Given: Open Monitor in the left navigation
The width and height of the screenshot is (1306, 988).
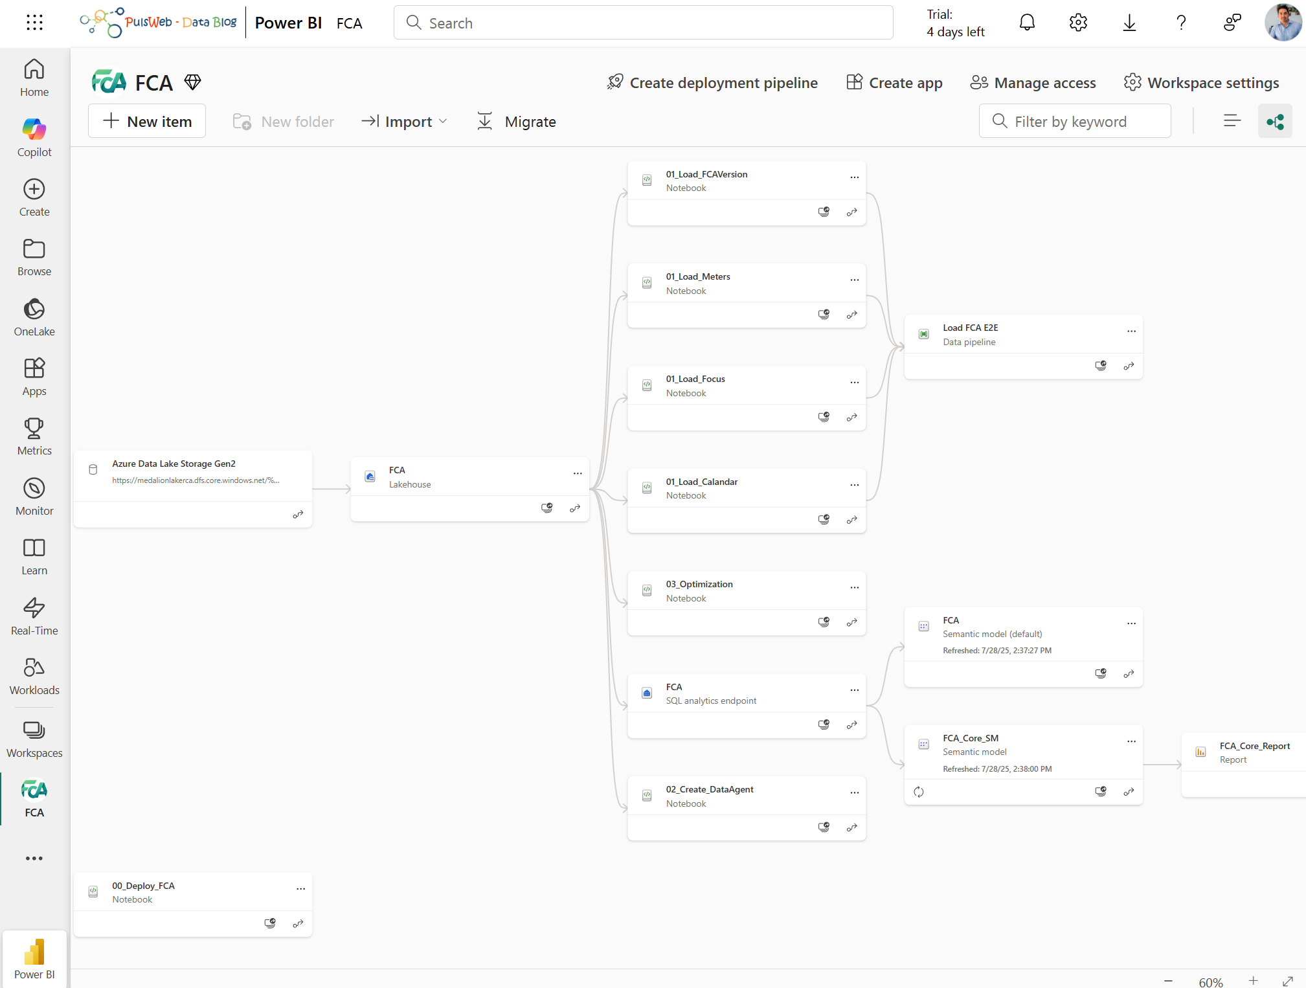Looking at the screenshot, I should pyautogui.click(x=34, y=496).
